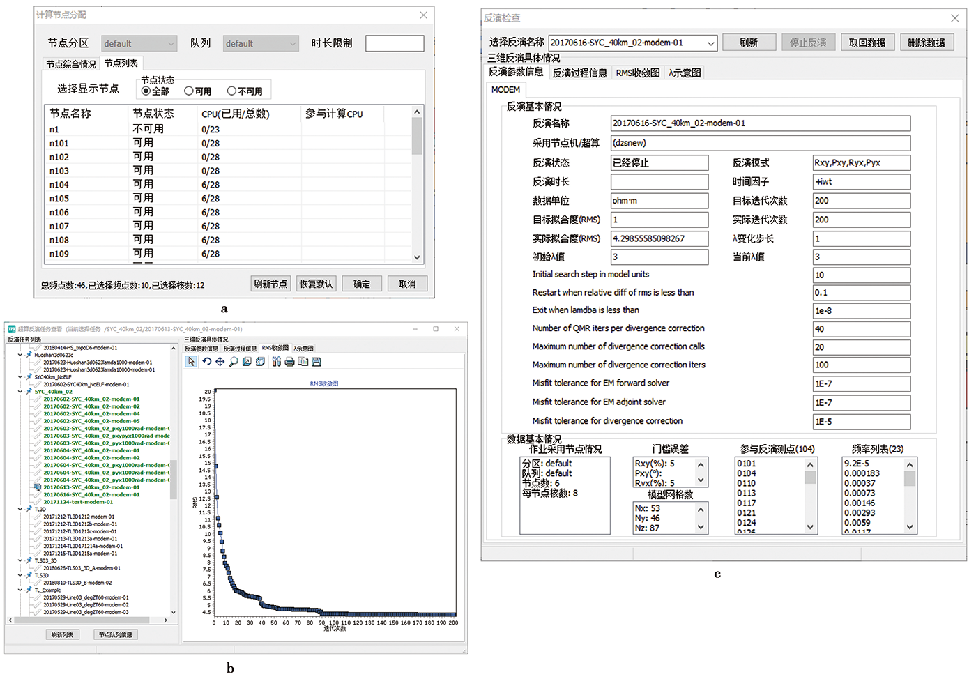The height and width of the screenshot is (679, 976).
Task: Click the 2D zoom-box icon in chart toolbar
Action: point(247,361)
